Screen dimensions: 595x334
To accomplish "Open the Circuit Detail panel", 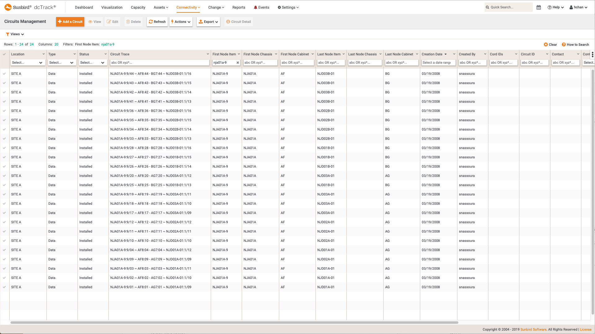I will 239,22.
